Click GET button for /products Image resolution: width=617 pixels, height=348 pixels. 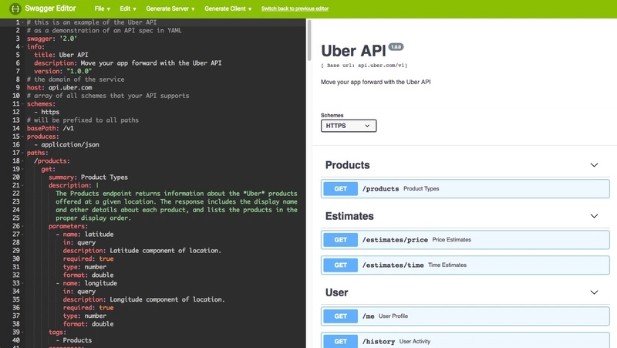[x=340, y=188]
